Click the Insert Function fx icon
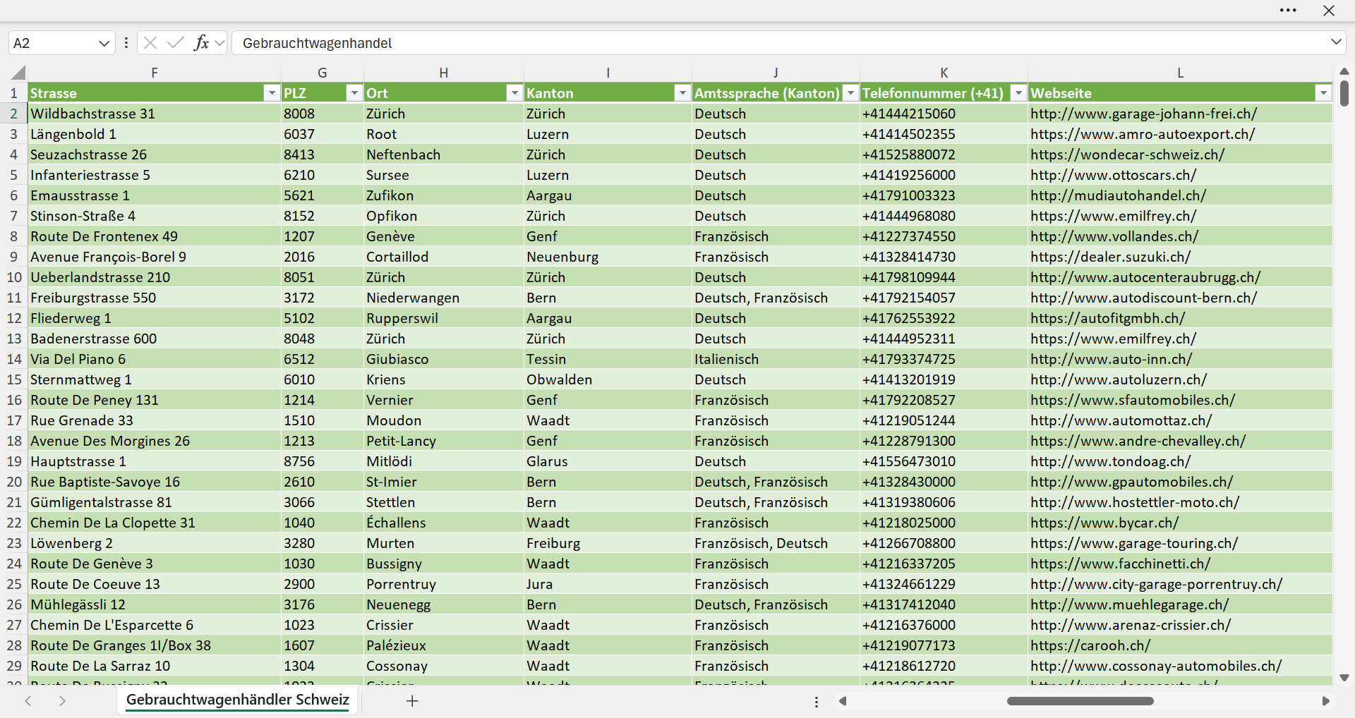1355x718 pixels. point(202,43)
